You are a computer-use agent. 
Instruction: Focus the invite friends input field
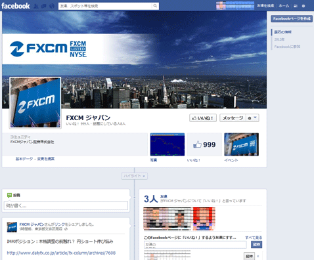click(195, 245)
